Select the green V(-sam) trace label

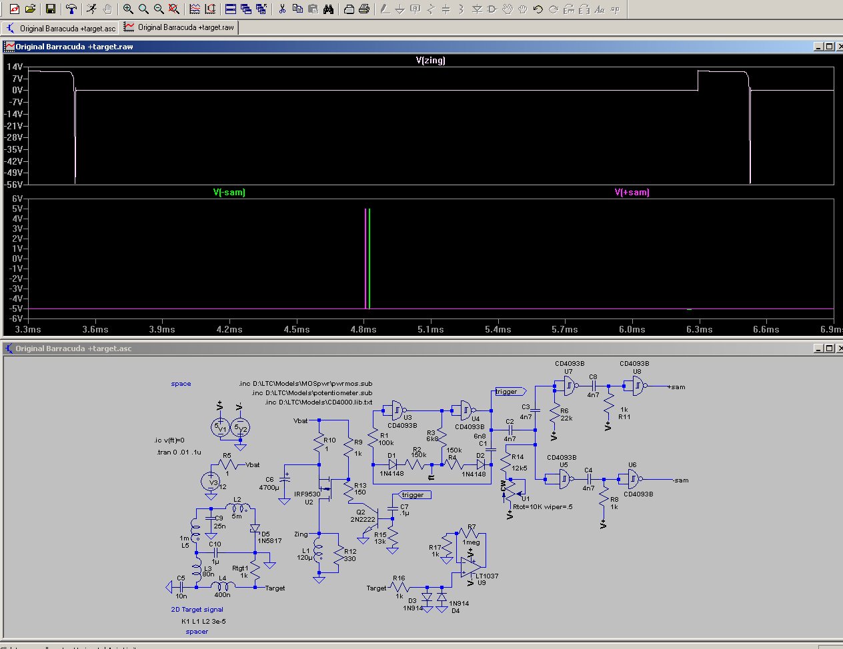229,193
